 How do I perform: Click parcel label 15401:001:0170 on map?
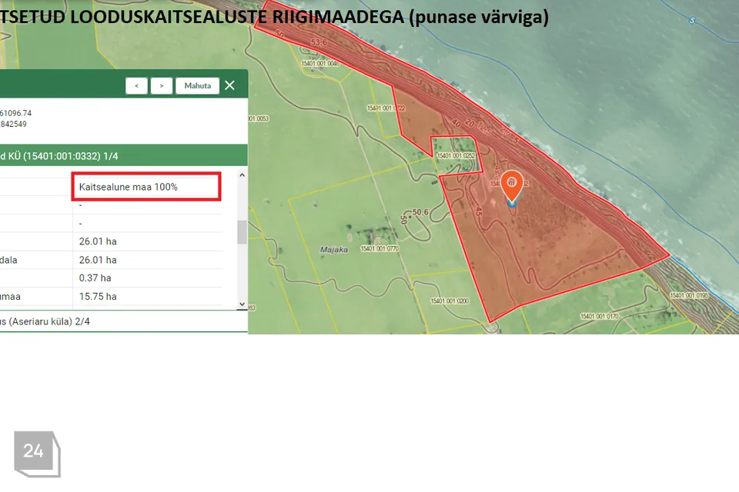coord(600,315)
